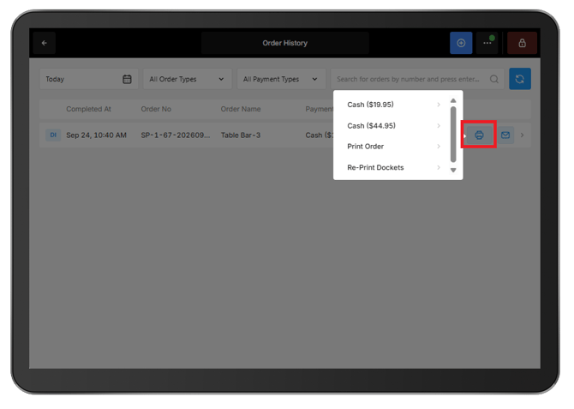Open the All Payment Types dropdown
Image resolution: width=574 pixels, height=409 pixels.
(x=281, y=79)
